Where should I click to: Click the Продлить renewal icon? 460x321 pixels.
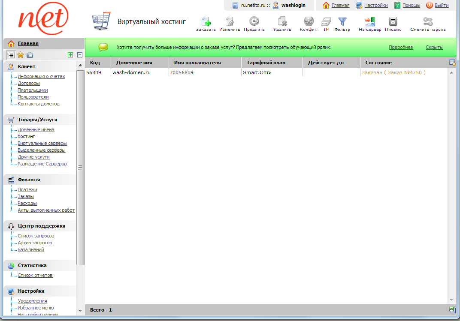(x=254, y=21)
